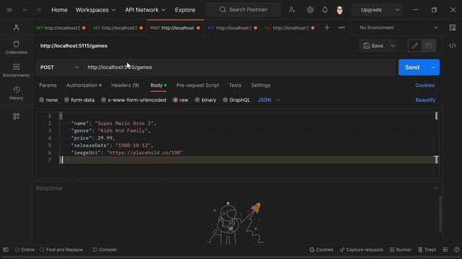
Task: Change the POST method dropdown
Action: tap(60, 67)
